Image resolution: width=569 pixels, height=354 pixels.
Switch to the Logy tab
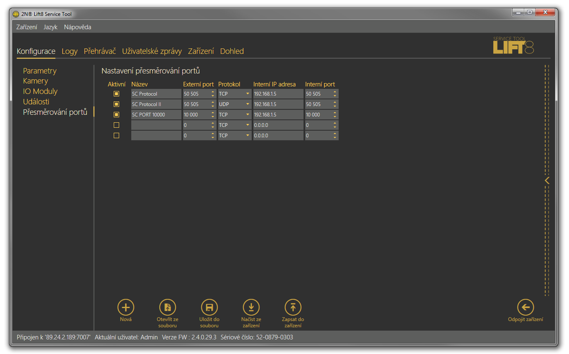pyautogui.click(x=69, y=51)
